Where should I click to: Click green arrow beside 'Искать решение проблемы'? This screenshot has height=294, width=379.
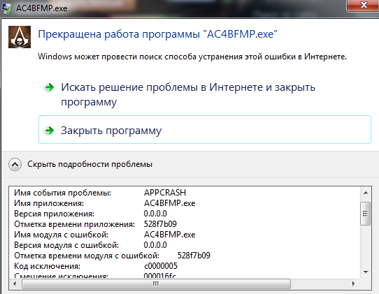[50, 87]
